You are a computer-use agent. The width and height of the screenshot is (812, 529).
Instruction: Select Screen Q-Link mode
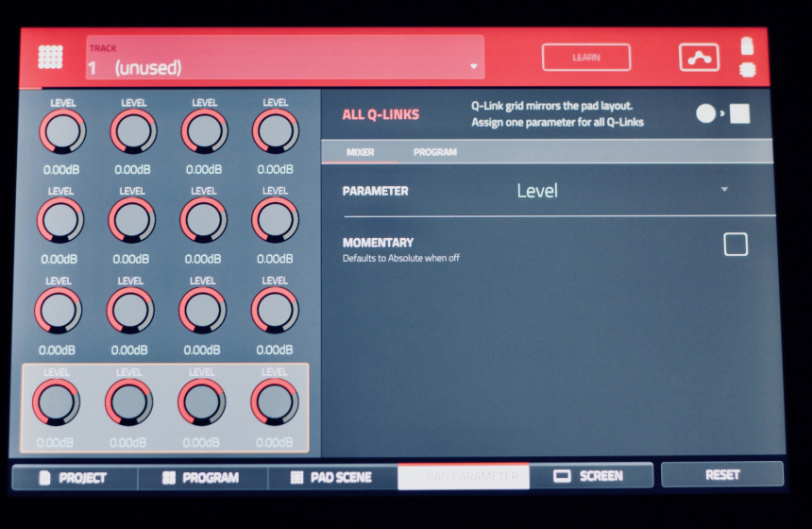pyautogui.click(x=591, y=476)
